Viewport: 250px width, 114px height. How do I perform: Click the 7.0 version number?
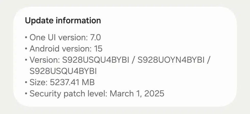(x=95, y=38)
